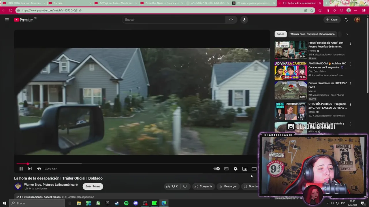
Task: Open options for Pensó Que Nadie video
Action: point(350,124)
